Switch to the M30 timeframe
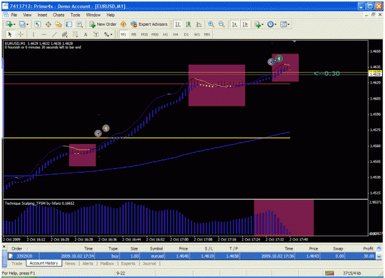This screenshot has height=278, width=385. (155, 34)
